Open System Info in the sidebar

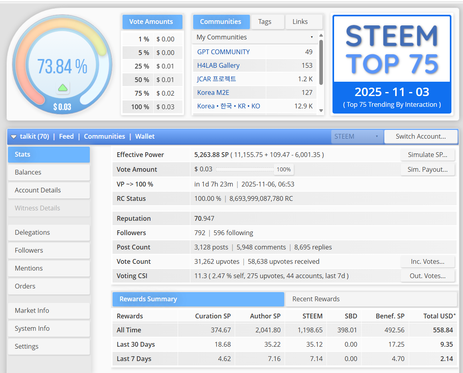[49, 329]
